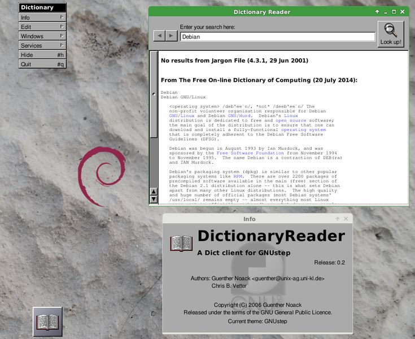Image resolution: width=415 pixels, height=339 pixels.
Task: Click the 'Chris B. Vetter' author name
Action: [x=229, y=286]
